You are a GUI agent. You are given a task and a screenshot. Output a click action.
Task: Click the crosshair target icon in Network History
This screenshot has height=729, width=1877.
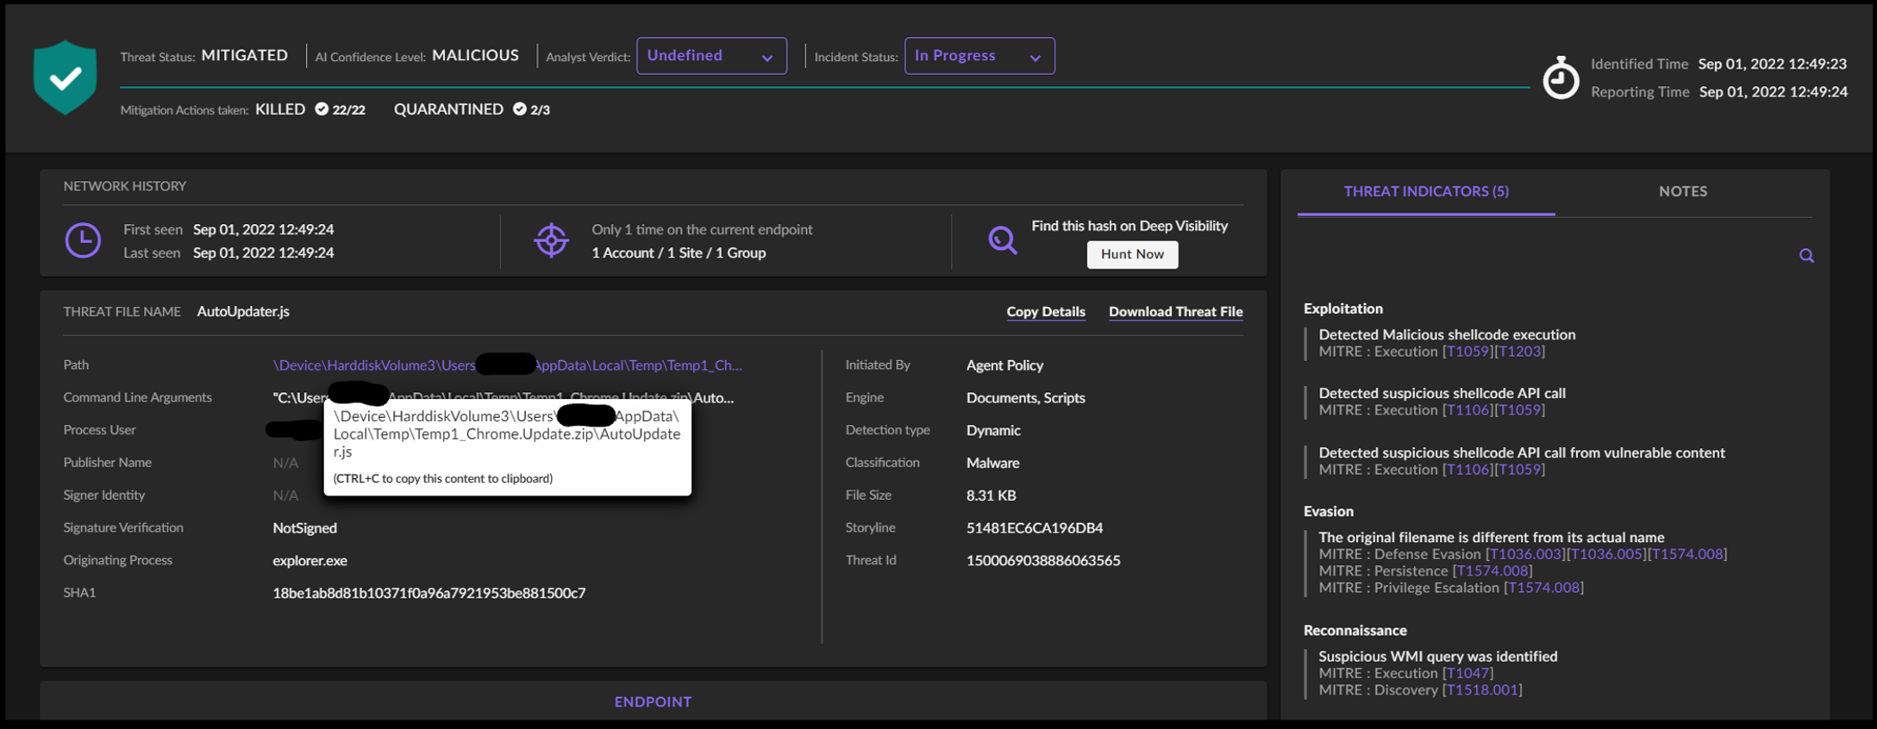pyautogui.click(x=551, y=240)
